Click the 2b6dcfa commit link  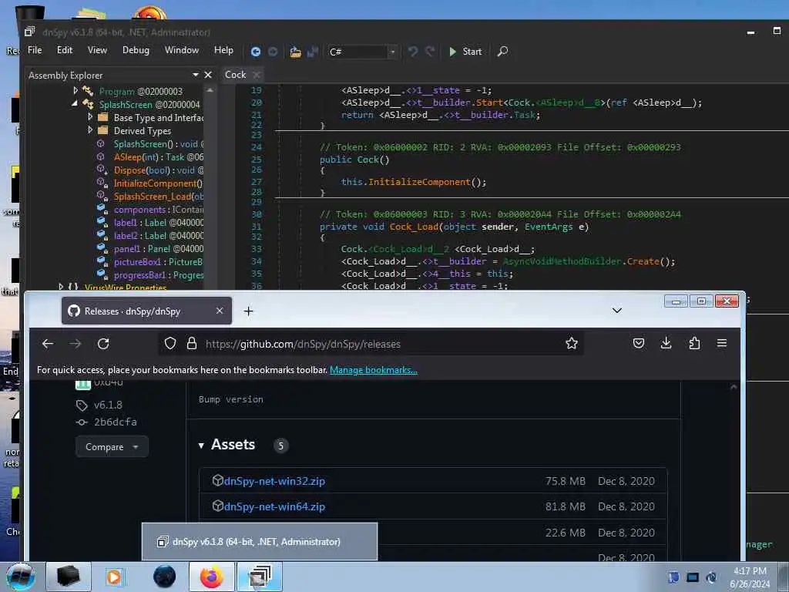(116, 422)
